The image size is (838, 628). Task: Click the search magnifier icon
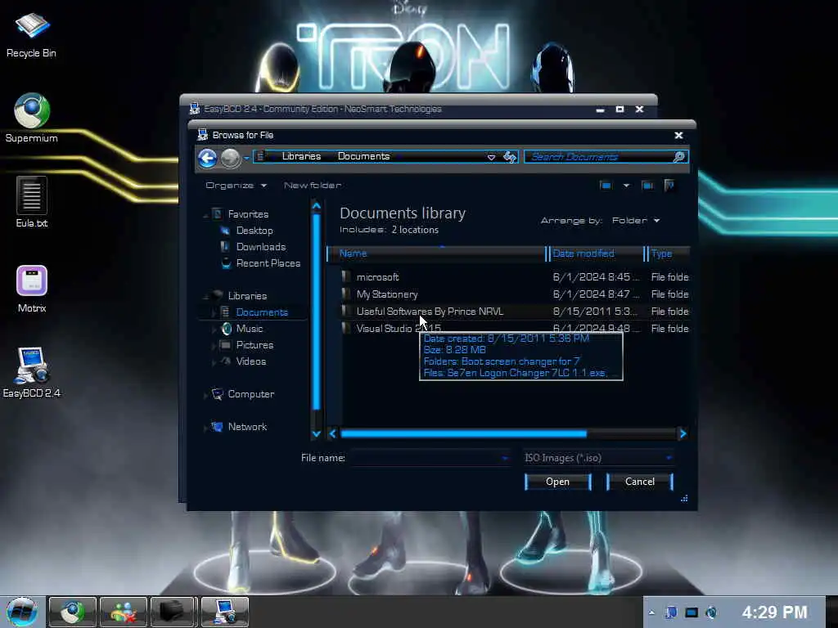coord(678,156)
